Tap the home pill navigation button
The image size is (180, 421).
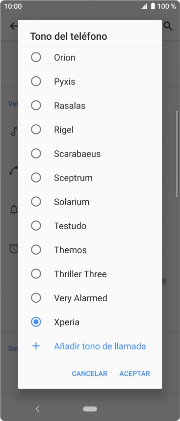coord(90,409)
